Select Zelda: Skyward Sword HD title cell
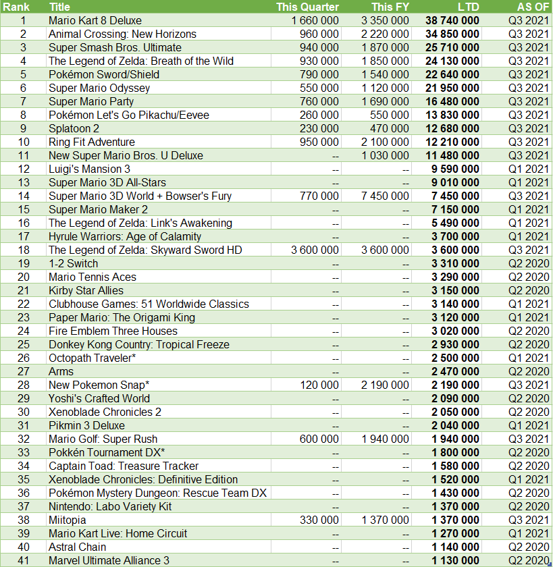 click(x=159, y=250)
